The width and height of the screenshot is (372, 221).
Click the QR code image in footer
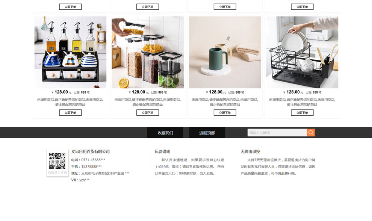pos(57,161)
